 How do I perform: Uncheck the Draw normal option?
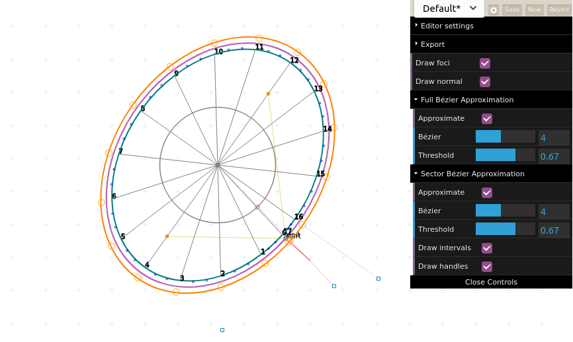pyautogui.click(x=485, y=82)
